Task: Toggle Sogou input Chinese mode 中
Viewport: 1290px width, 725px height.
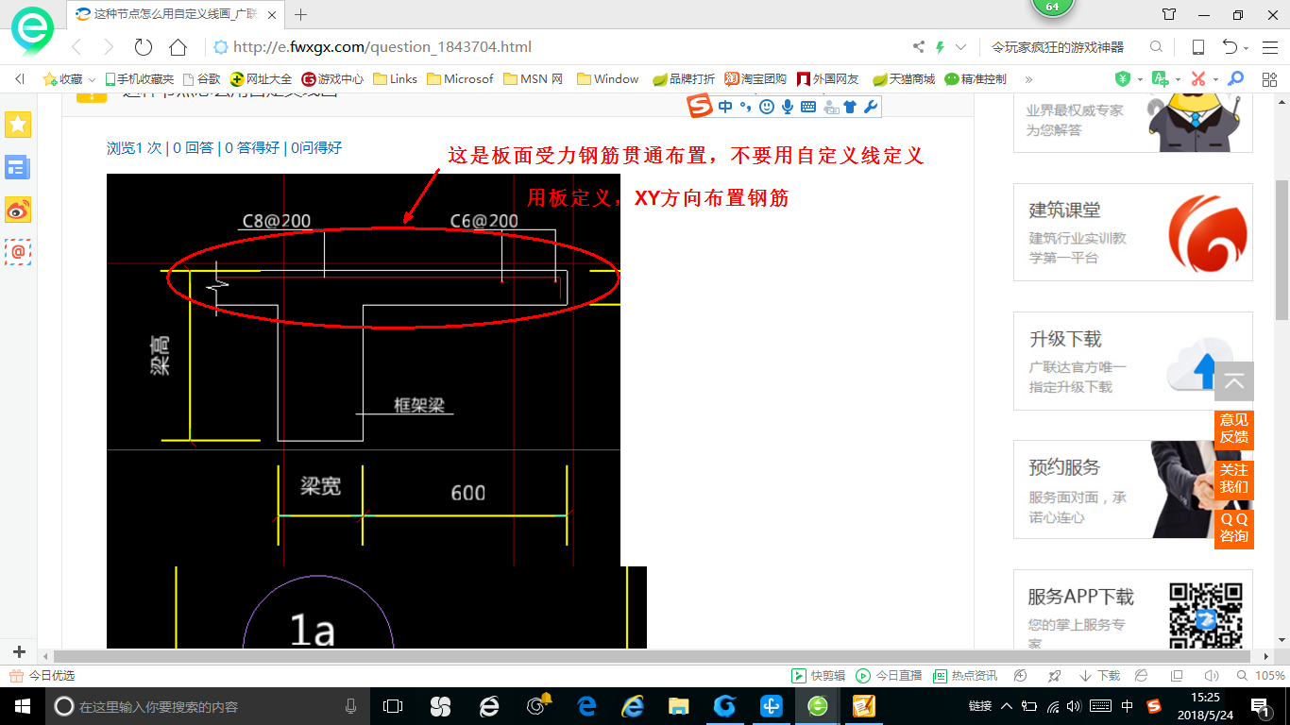Action: tap(725, 107)
